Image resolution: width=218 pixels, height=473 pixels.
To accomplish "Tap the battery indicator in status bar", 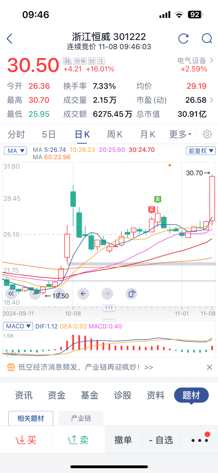I will click(x=196, y=15).
